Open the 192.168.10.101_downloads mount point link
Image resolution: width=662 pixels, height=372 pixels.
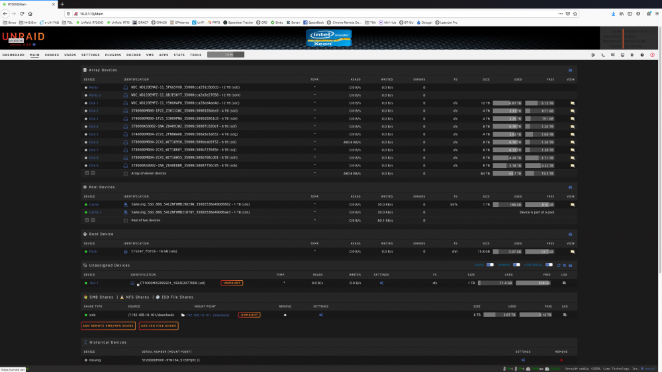208,315
